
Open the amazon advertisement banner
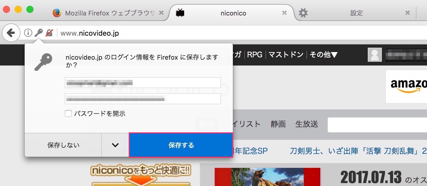tap(406, 87)
